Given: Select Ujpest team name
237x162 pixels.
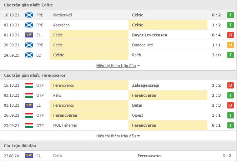Looking at the screenshot, I should tap(137, 115).
